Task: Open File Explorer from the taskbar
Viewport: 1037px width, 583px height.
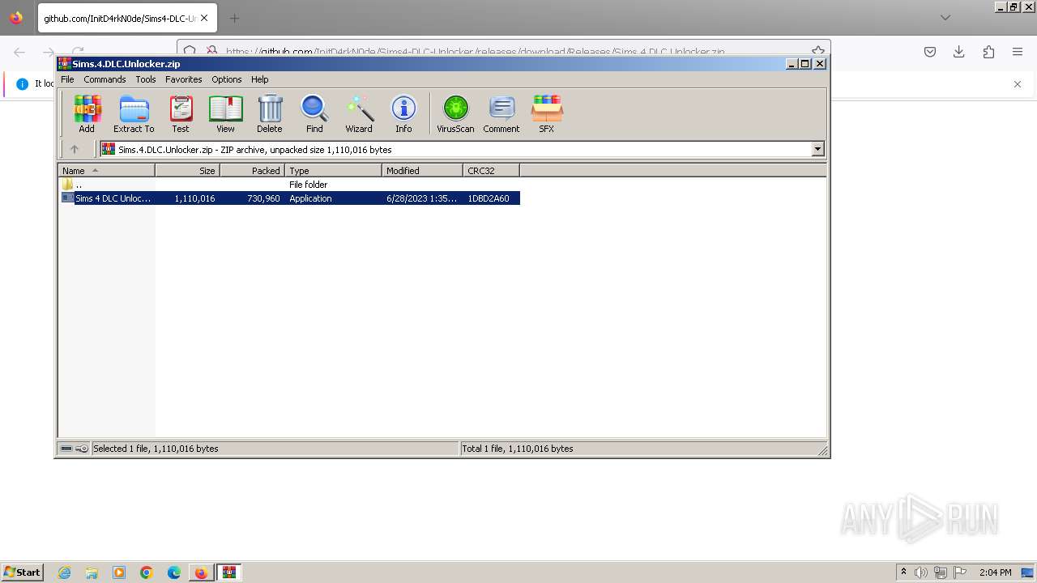Action: click(x=92, y=572)
